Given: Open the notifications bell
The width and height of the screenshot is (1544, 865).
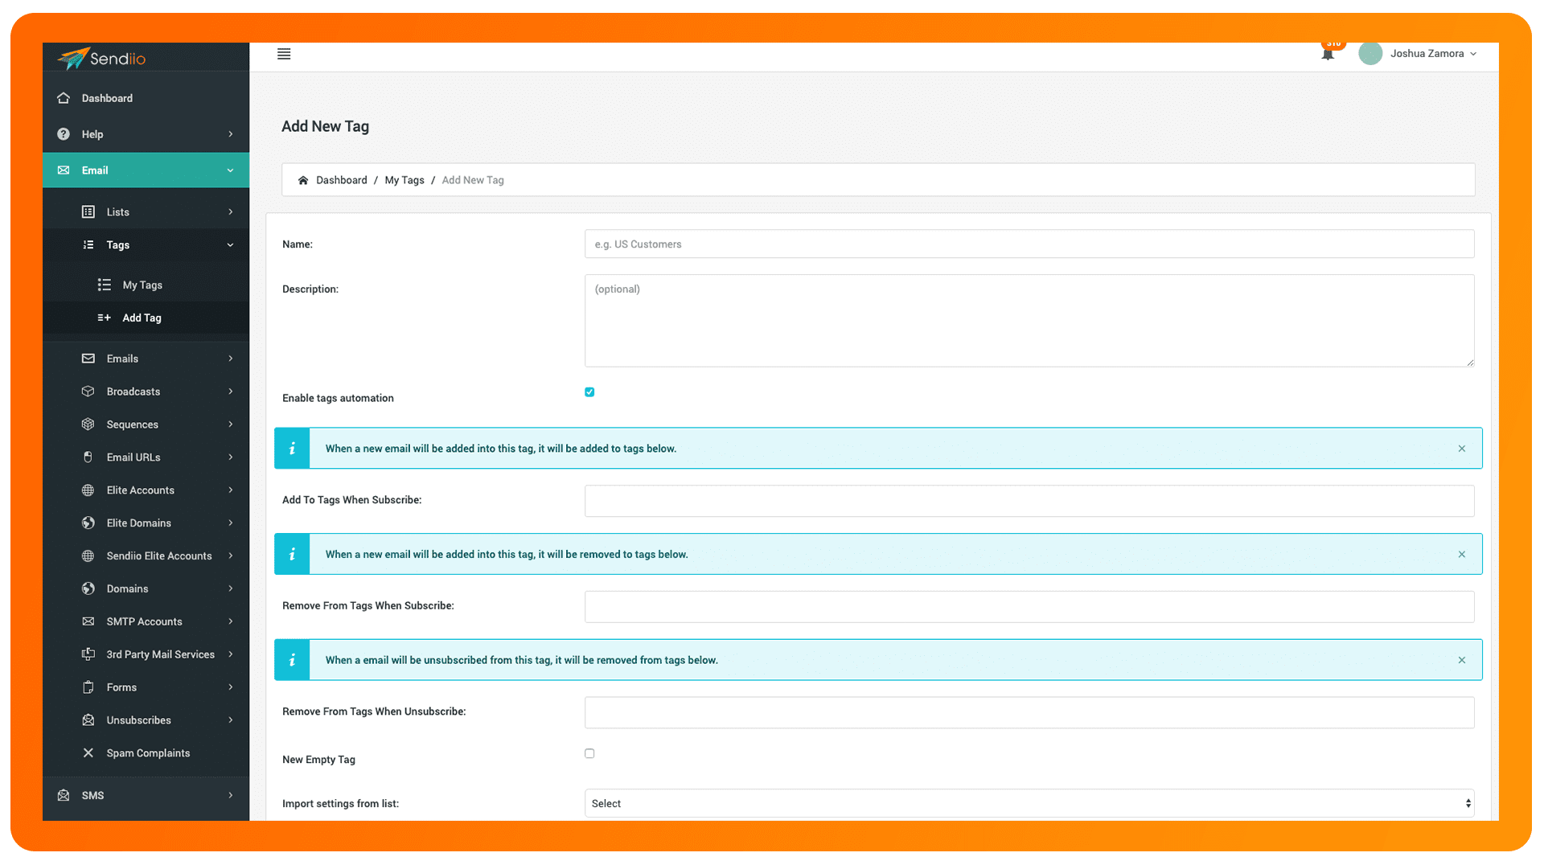Looking at the screenshot, I should [1328, 54].
